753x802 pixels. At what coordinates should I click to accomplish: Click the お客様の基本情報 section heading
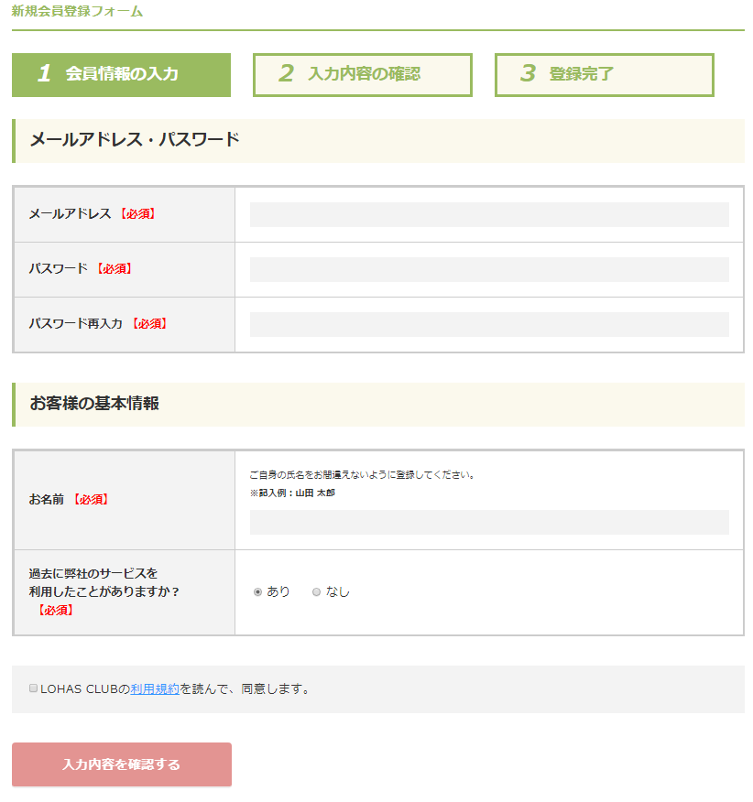(x=94, y=404)
